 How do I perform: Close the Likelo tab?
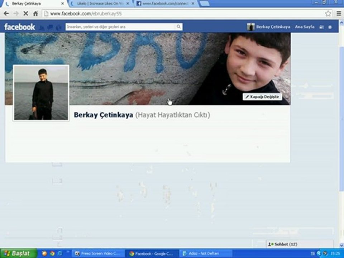[128, 4]
